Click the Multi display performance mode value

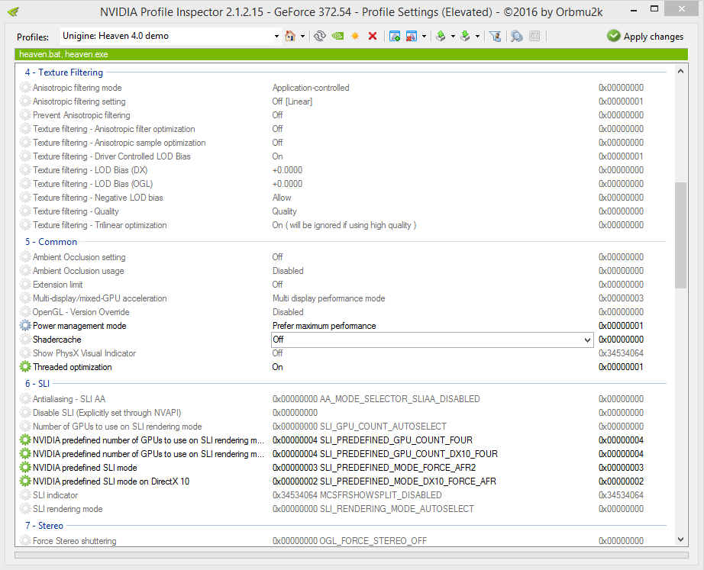(328, 298)
